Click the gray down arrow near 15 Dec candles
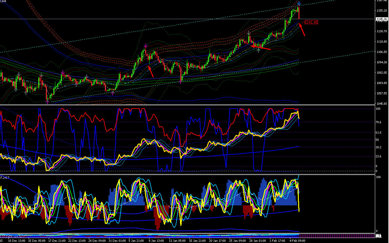The height and width of the screenshot is (243, 389). click(x=41, y=75)
